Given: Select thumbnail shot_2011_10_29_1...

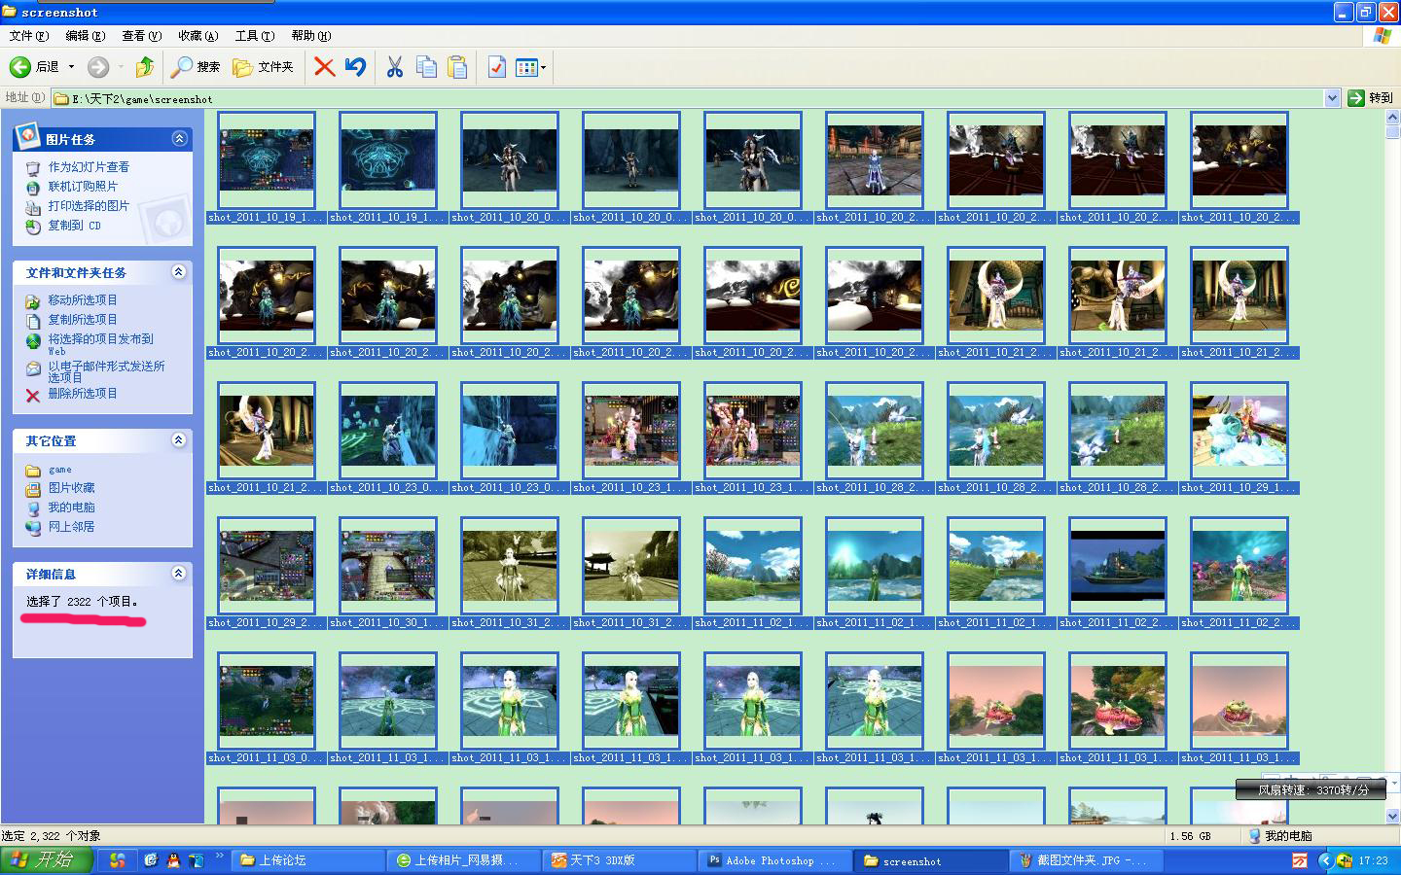Looking at the screenshot, I should point(1239,431).
